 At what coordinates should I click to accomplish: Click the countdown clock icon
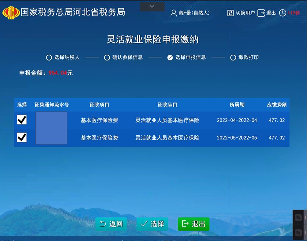tap(282, 13)
